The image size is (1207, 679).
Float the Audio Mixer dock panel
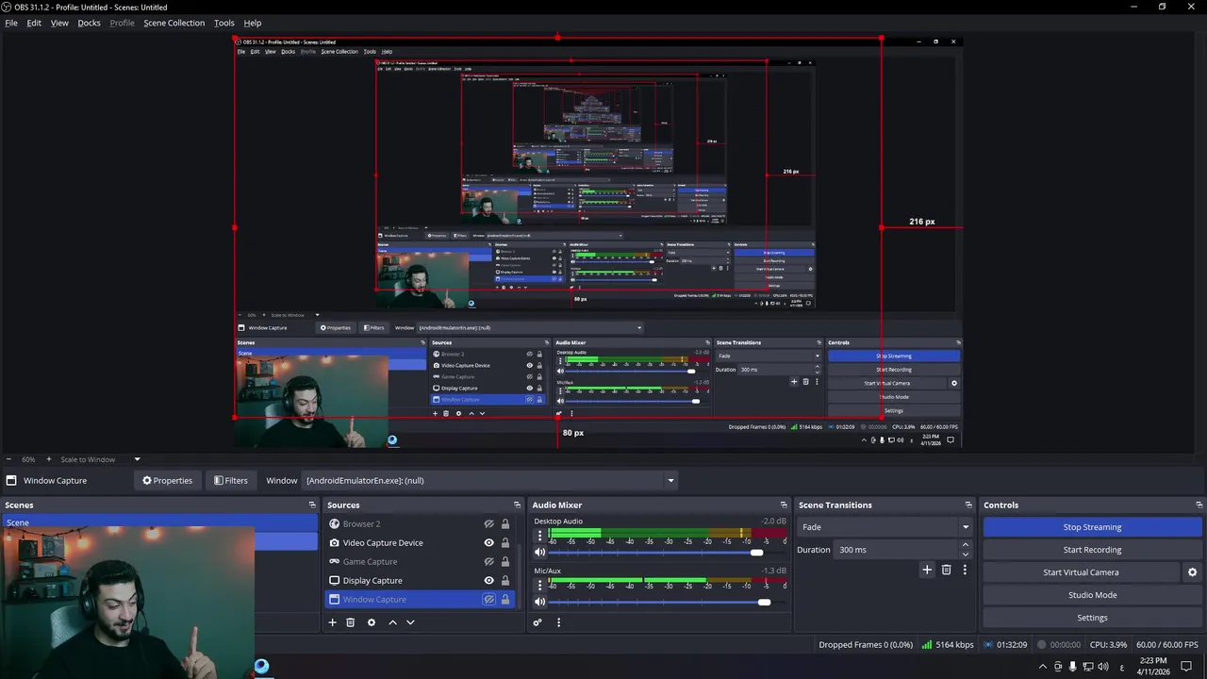click(x=784, y=505)
